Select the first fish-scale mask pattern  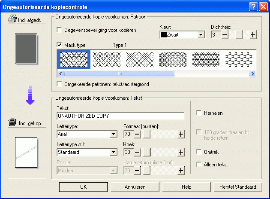pos(75,60)
